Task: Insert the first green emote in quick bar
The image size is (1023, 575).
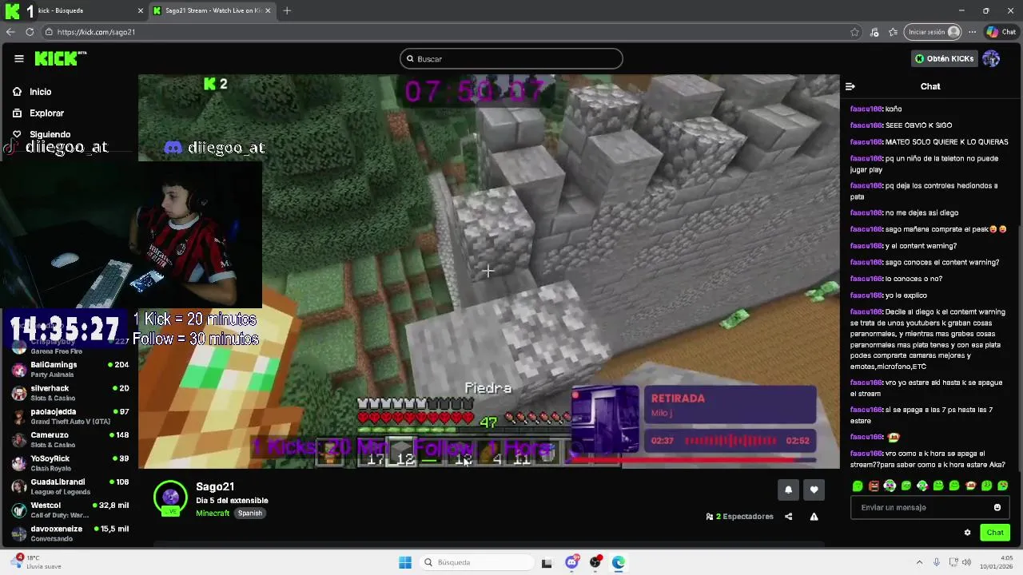Action: click(858, 486)
